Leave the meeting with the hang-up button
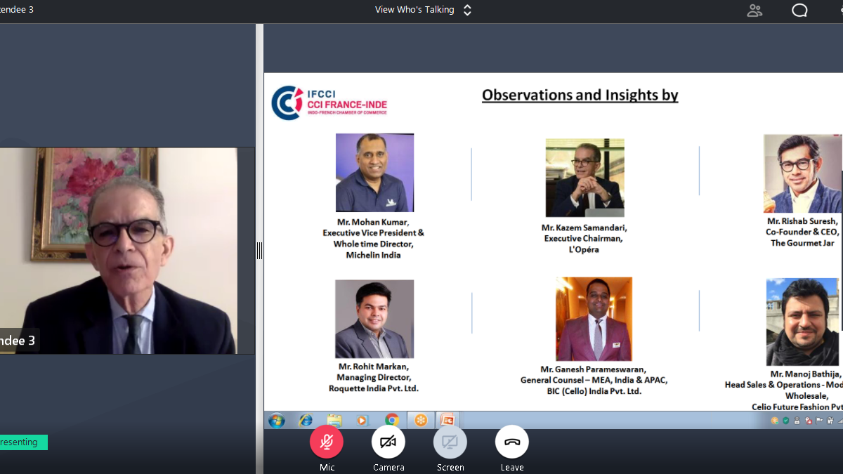843x474 pixels. [x=512, y=442]
